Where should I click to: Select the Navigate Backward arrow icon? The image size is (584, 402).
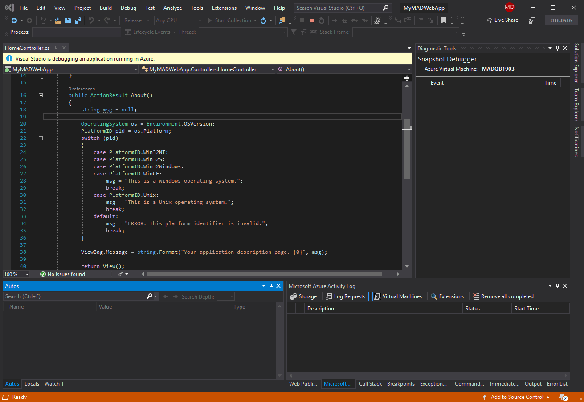pyautogui.click(x=15, y=20)
